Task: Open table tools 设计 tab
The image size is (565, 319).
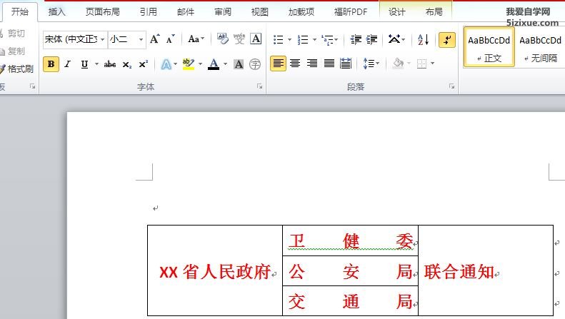Action: click(396, 12)
